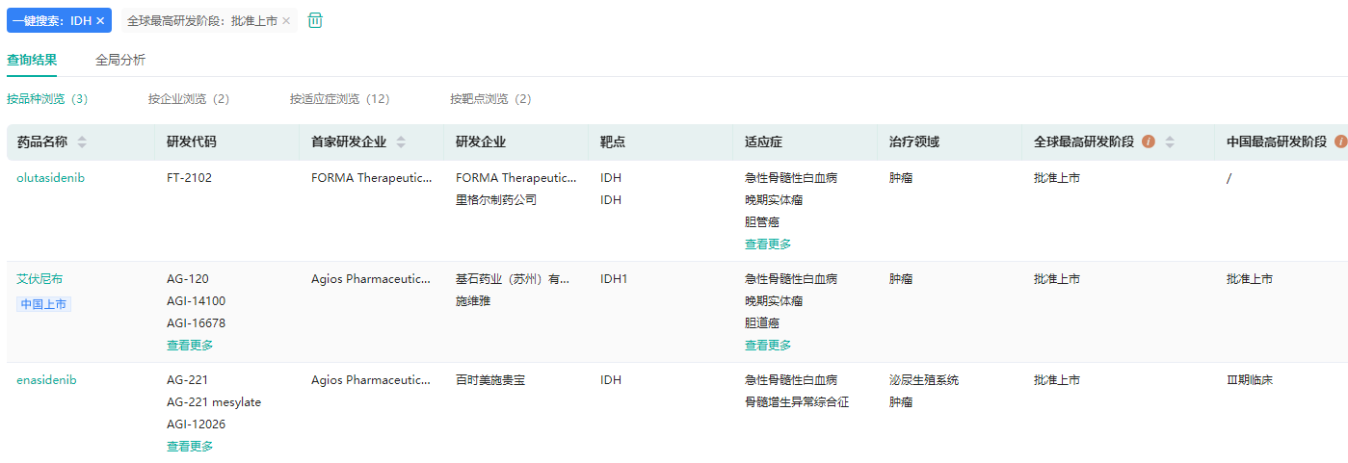Switch to 全局分析 tab
Image resolution: width=1348 pixels, height=463 pixels.
click(120, 60)
